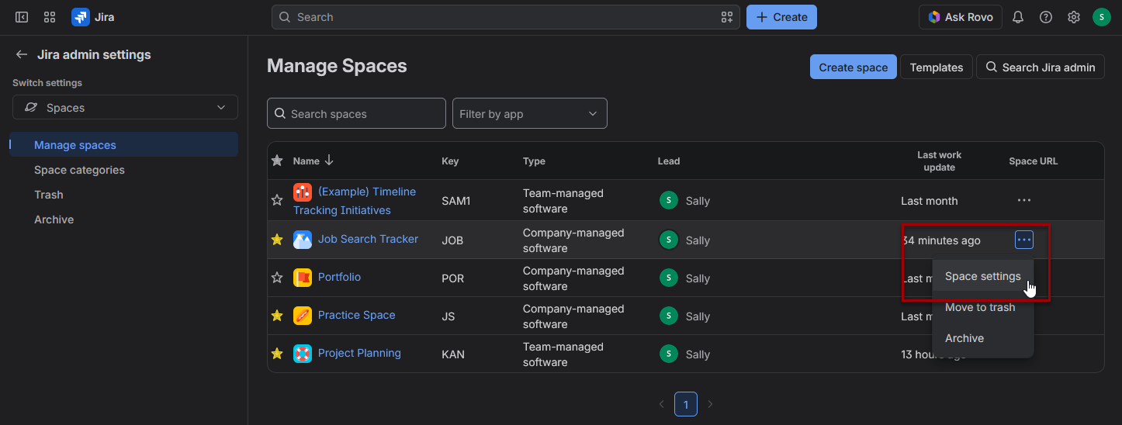Click the POR key cell
Viewport: 1122px width, 425px height.
(453, 278)
